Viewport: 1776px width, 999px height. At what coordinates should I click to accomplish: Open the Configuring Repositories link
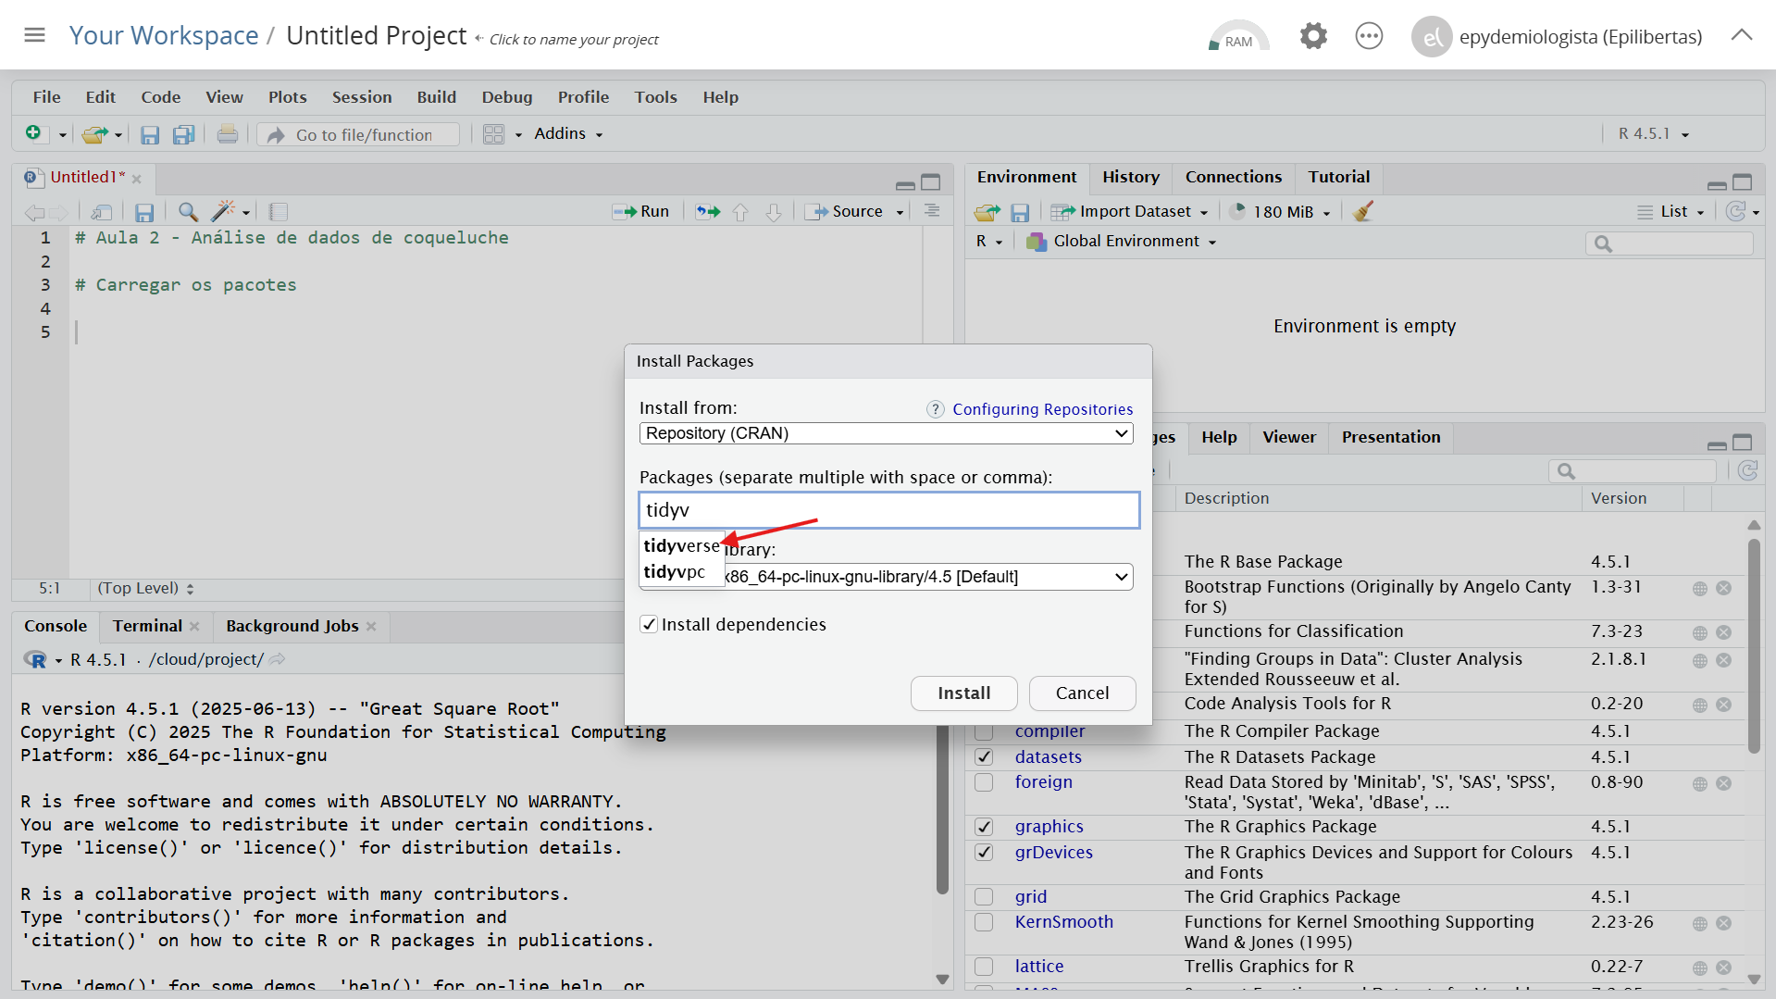1042,409
